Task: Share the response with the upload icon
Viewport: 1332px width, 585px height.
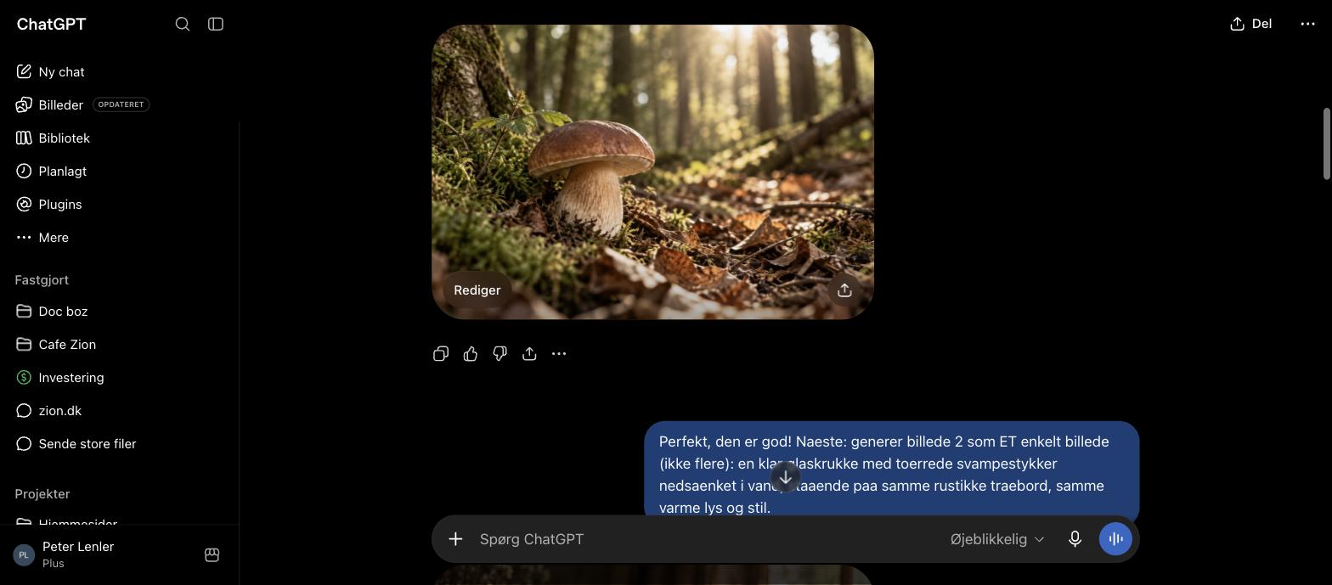Action: coord(529,354)
